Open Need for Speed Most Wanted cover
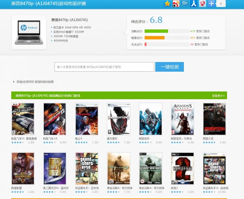The width and height of the screenshot is (244, 199). pyautogui.click(x=23, y=119)
